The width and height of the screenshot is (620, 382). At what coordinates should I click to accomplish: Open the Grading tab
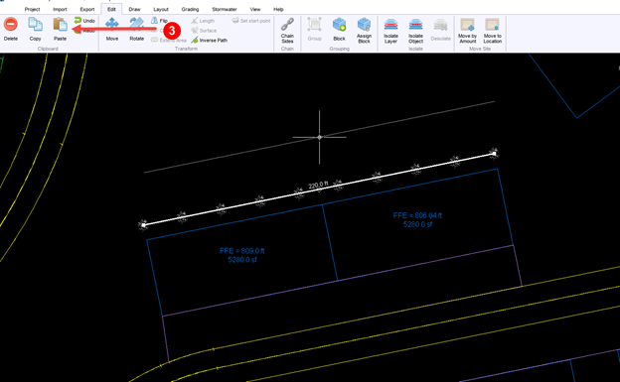pos(190,9)
